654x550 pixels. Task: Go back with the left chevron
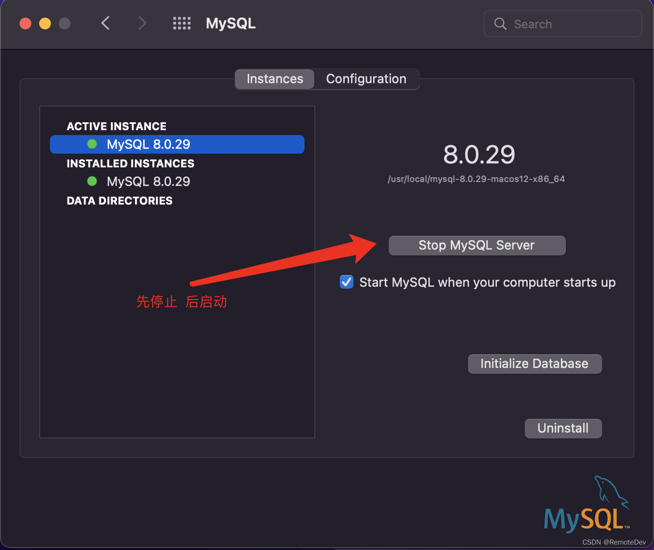(x=105, y=23)
